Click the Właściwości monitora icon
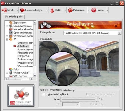125x111 pixels. (x=11, y=36)
